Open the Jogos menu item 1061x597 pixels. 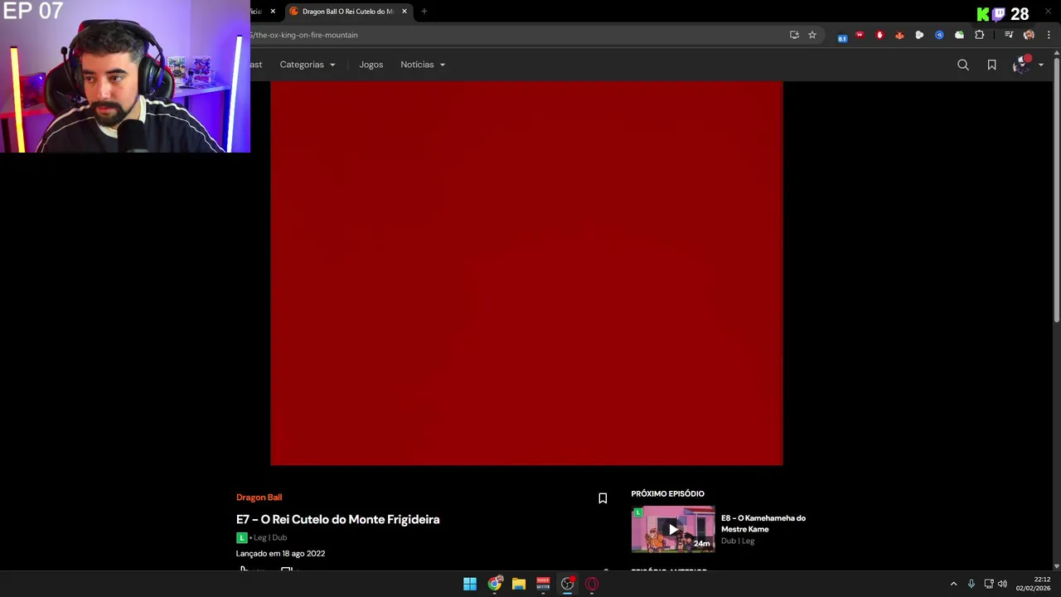tap(371, 65)
